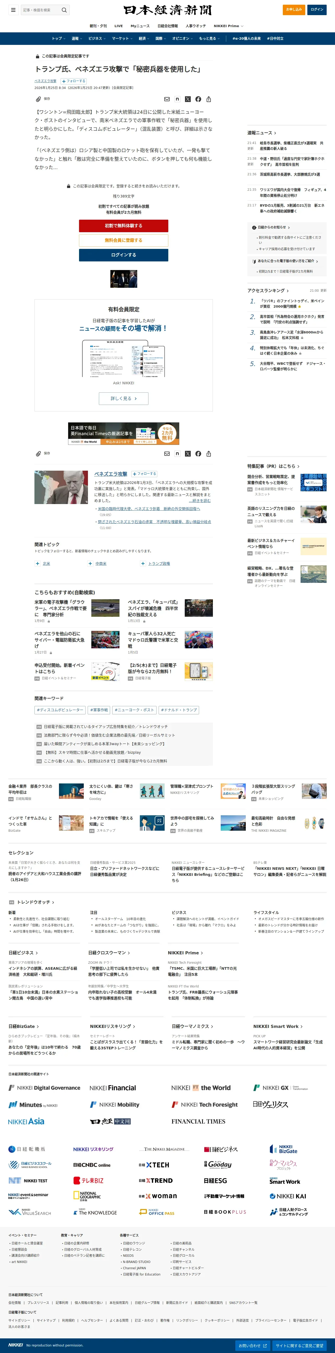
Task: Open the NIKKEI KAI logo link
Action: point(287,1196)
